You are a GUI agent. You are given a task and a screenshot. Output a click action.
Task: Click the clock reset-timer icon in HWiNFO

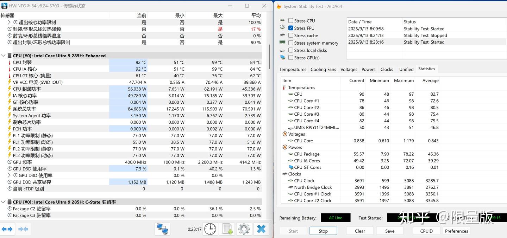pos(210,229)
